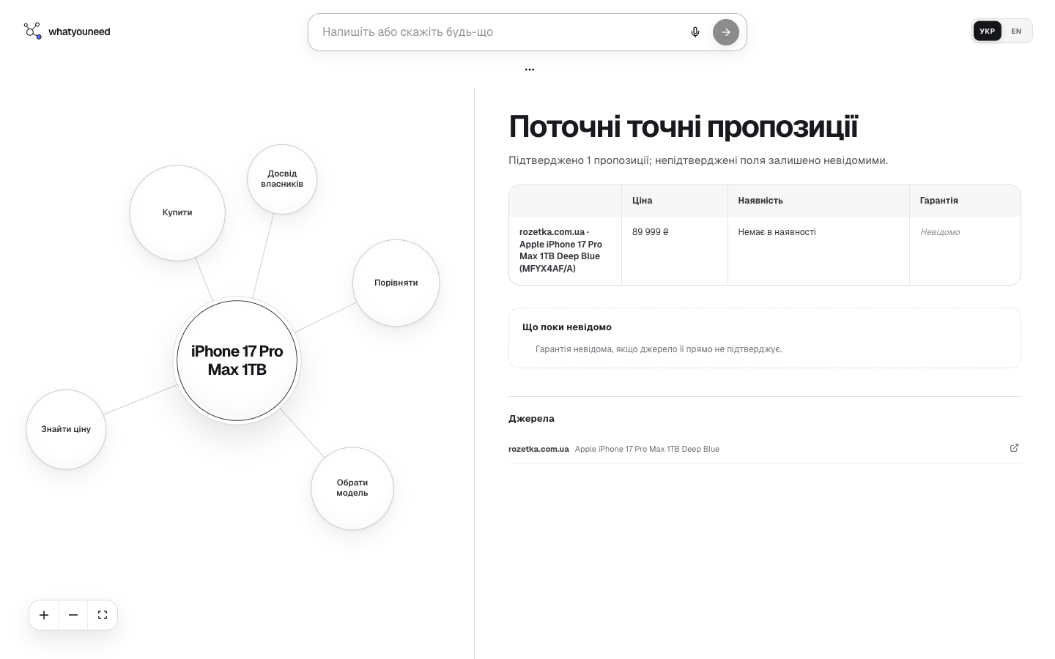Screen dimensions: 1055x659
Task: Submit the query with the arrow button
Action: [726, 32]
